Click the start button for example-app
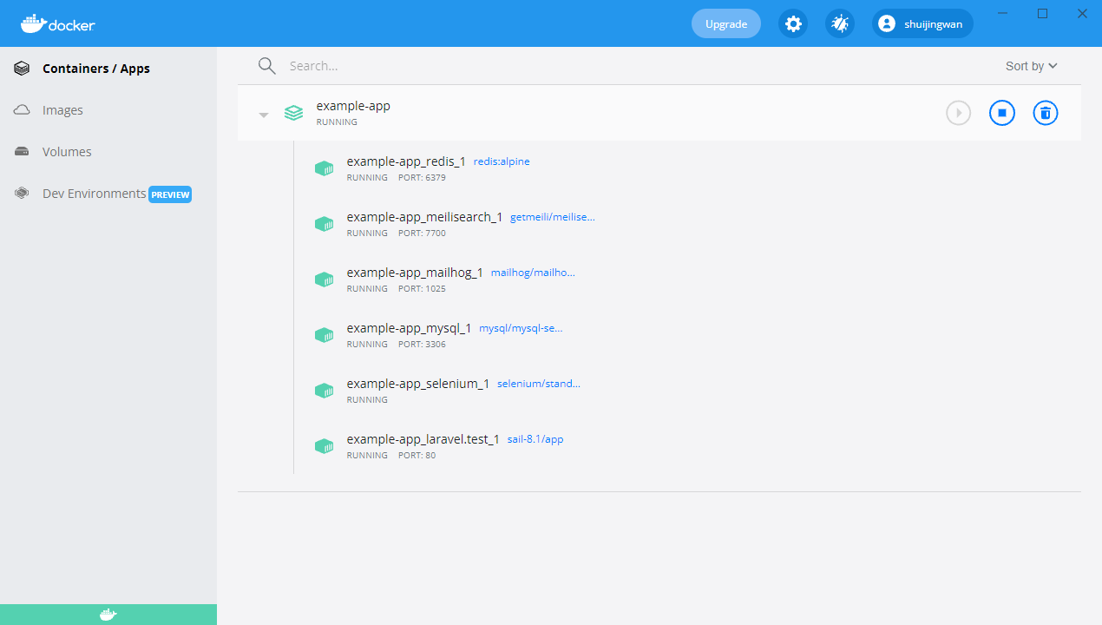1102x625 pixels. [x=958, y=113]
